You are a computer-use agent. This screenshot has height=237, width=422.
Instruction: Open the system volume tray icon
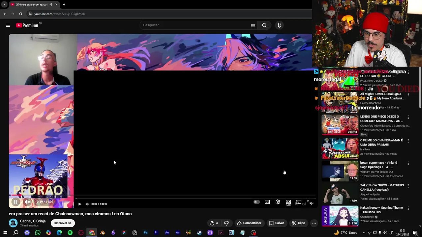click(385, 233)
